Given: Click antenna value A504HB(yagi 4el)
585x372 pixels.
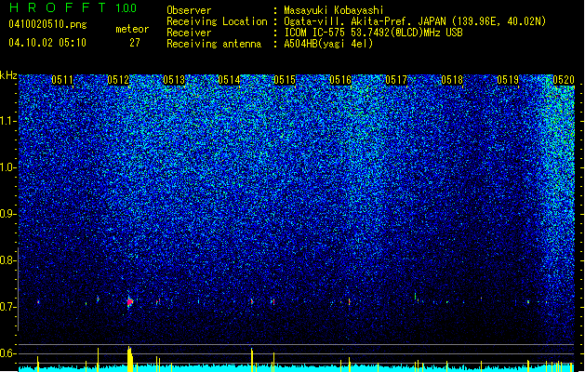Looking at the screenshot, I should (328, 44).
